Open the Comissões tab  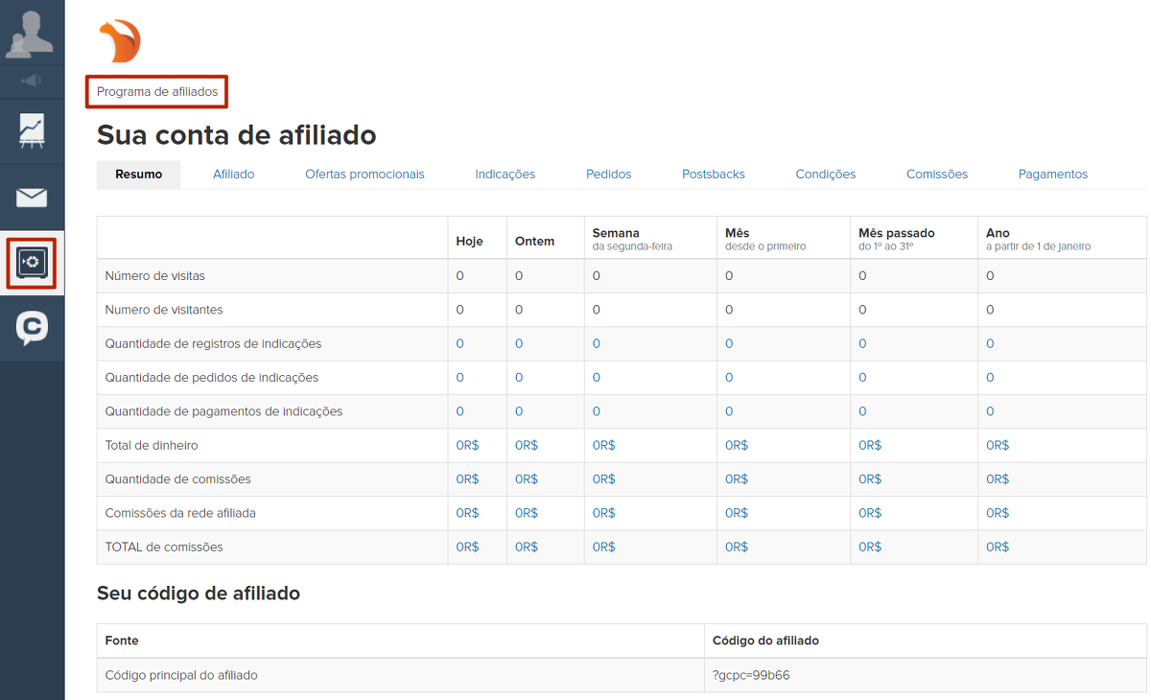click(936, 175)
